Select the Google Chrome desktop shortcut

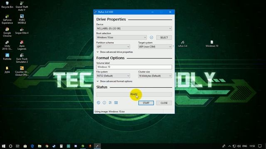pyautogui.click(x=7, y=32)
